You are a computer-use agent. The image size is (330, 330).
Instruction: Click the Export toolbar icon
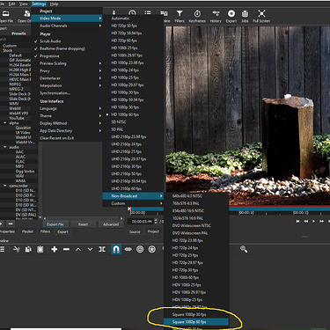point(231,16)
